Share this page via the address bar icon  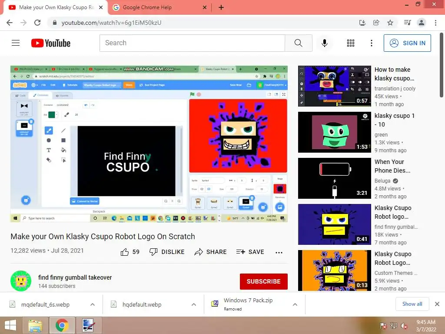376,23
